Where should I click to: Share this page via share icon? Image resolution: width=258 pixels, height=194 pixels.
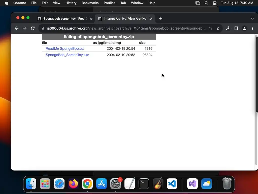tap(210, 28)
